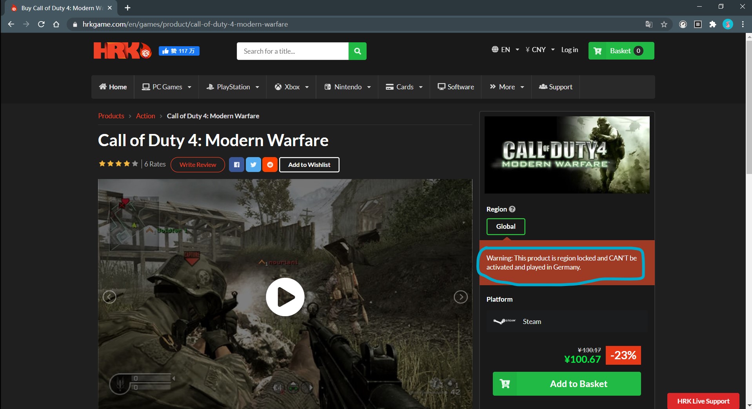Image resolution: width=752 pixels, height=409 pixels.
Task: Click the browser address bar URL
Action: (x=185, y=24)
